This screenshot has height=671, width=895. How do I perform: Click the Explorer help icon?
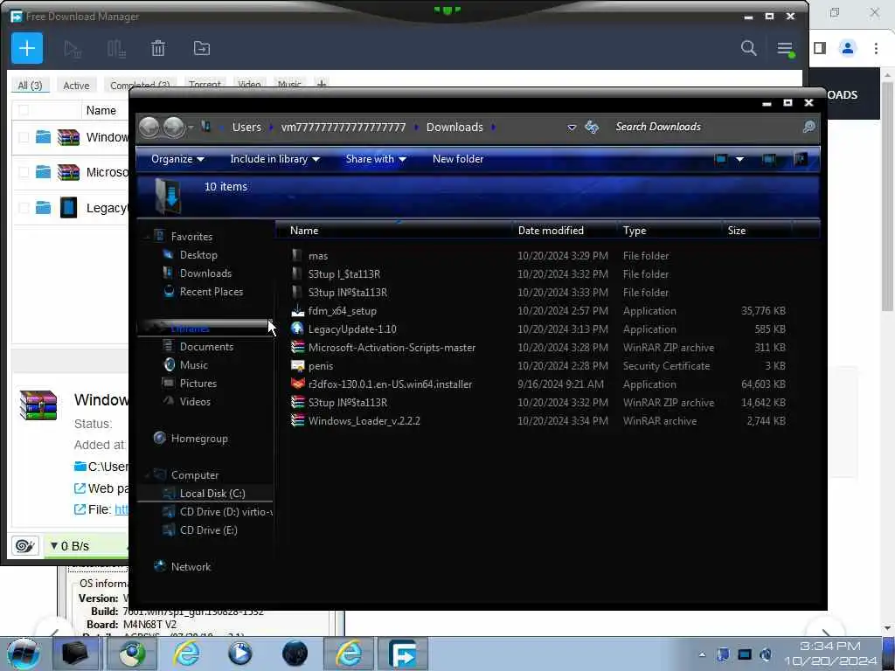click(801, 159)
